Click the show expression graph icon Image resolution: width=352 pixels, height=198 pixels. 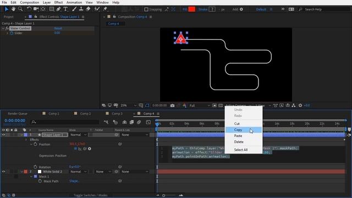pyautogui.click(x=80, y=148)
